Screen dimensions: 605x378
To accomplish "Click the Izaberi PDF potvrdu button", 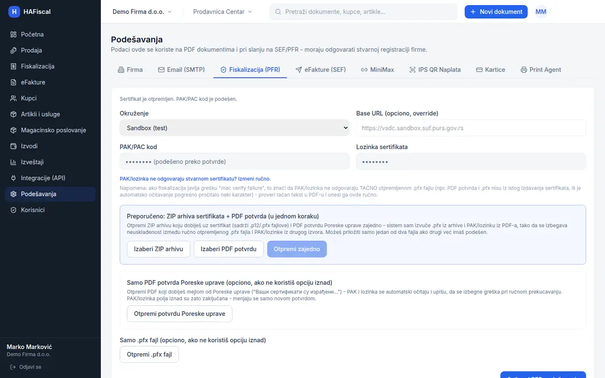I will [228, 249].
